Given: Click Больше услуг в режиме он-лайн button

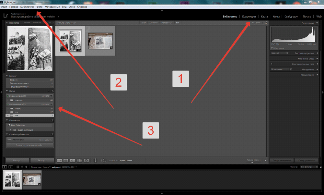Looking at the screenshot, I should [x=30, y=145].
